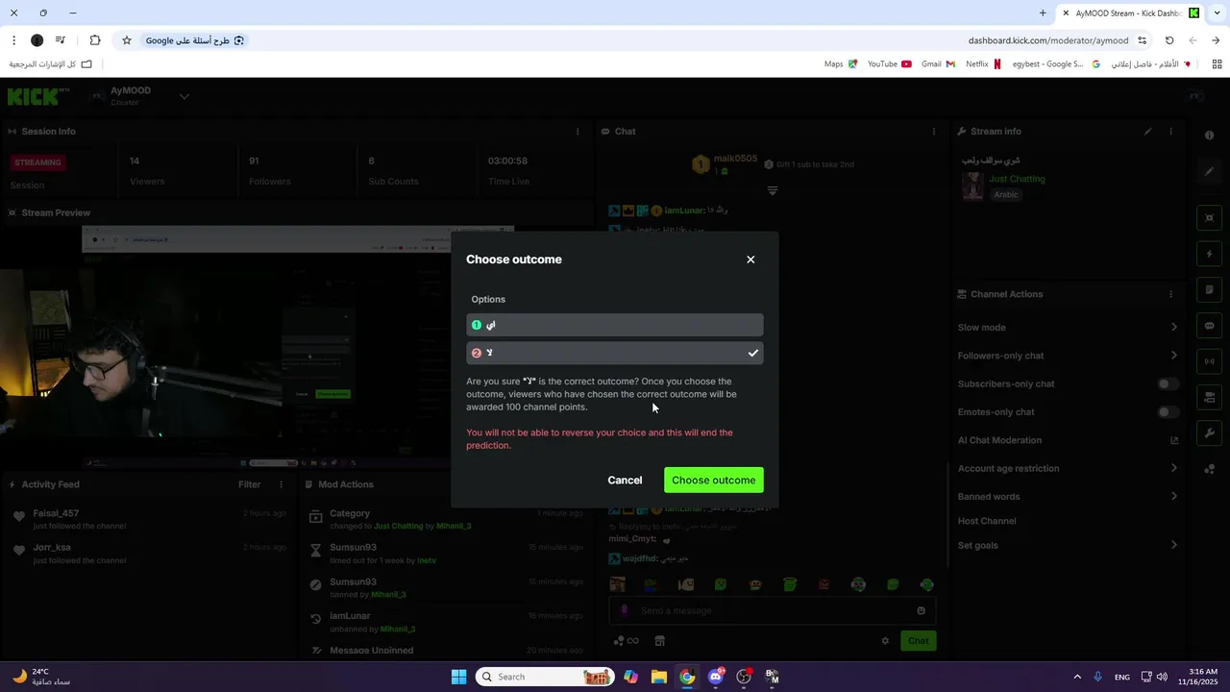The height and width of the screenshot is (692, 1230).
Task: Click the pencil icon in right sidebar
Action: coord(1210,171)
